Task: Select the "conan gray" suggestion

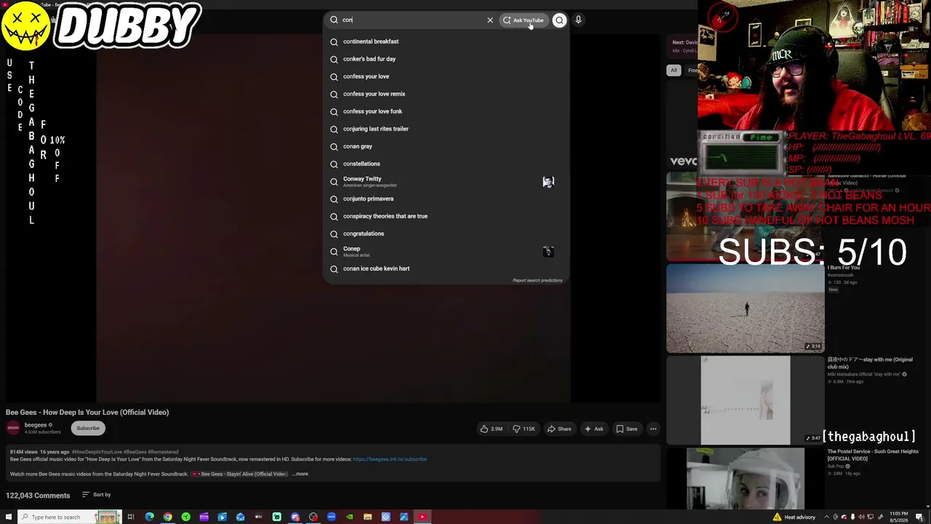Action: [446, 146]
